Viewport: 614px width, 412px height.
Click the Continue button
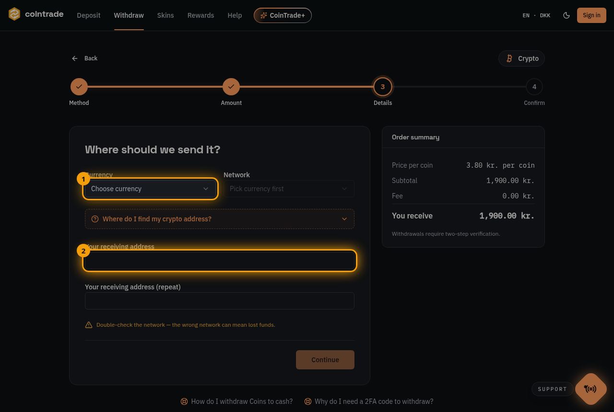tap(325, 360)
